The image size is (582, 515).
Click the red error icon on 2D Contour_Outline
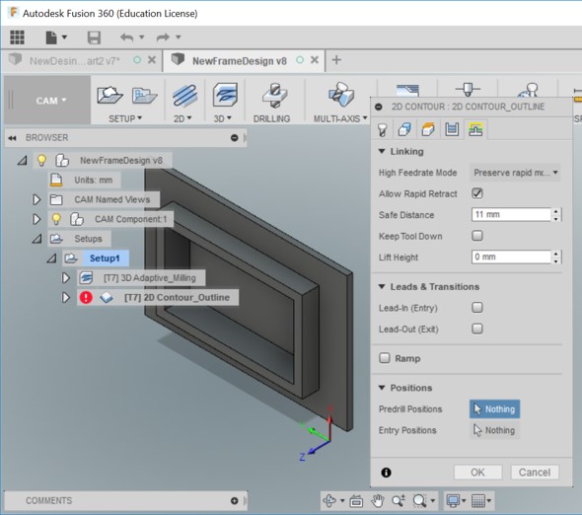(x=86, y=297)
